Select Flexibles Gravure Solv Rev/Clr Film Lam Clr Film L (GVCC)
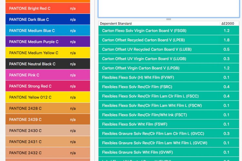This screenshot has width=242, height=161. pyautogui.click(x=169, y=134)
